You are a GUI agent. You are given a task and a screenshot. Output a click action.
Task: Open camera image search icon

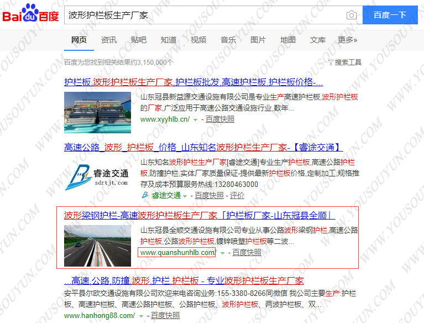(x=351, y=15)
